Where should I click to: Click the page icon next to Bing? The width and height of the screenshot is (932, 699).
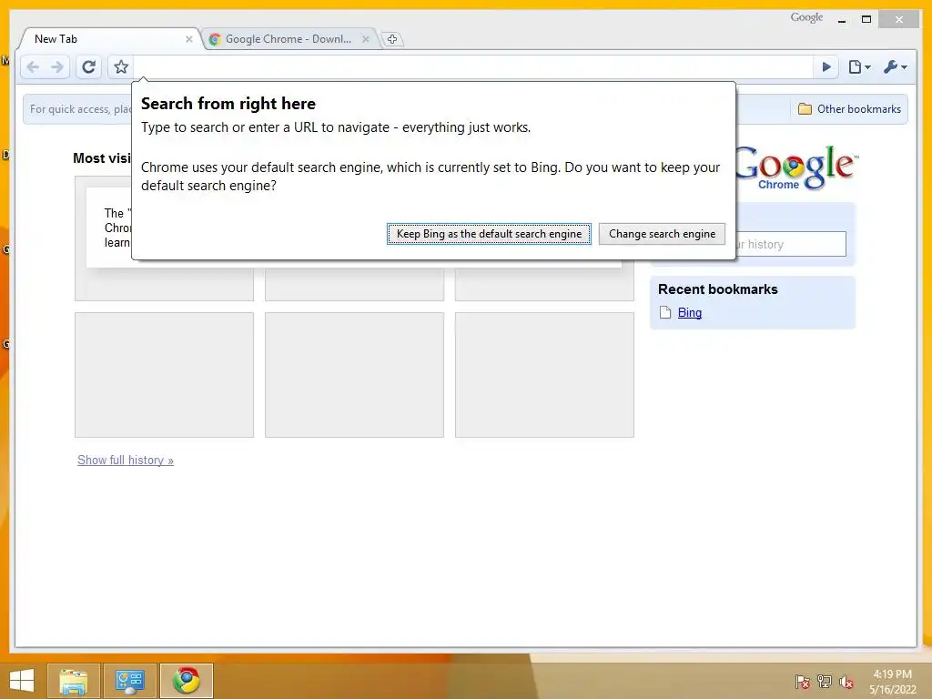click(665, 313)
